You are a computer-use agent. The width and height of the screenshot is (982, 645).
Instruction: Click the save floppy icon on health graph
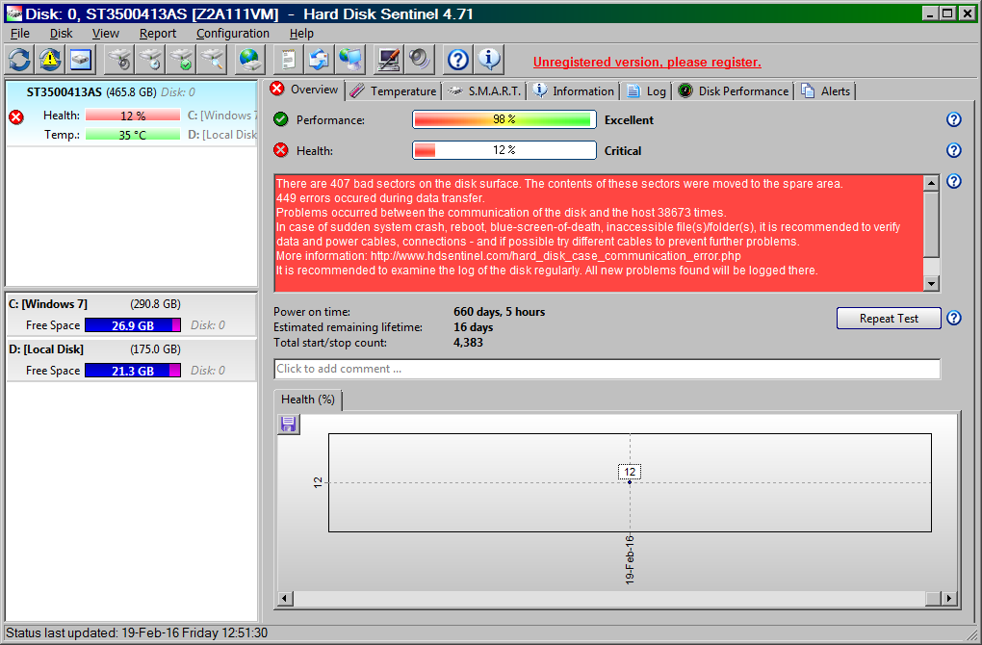click(289, 425)
